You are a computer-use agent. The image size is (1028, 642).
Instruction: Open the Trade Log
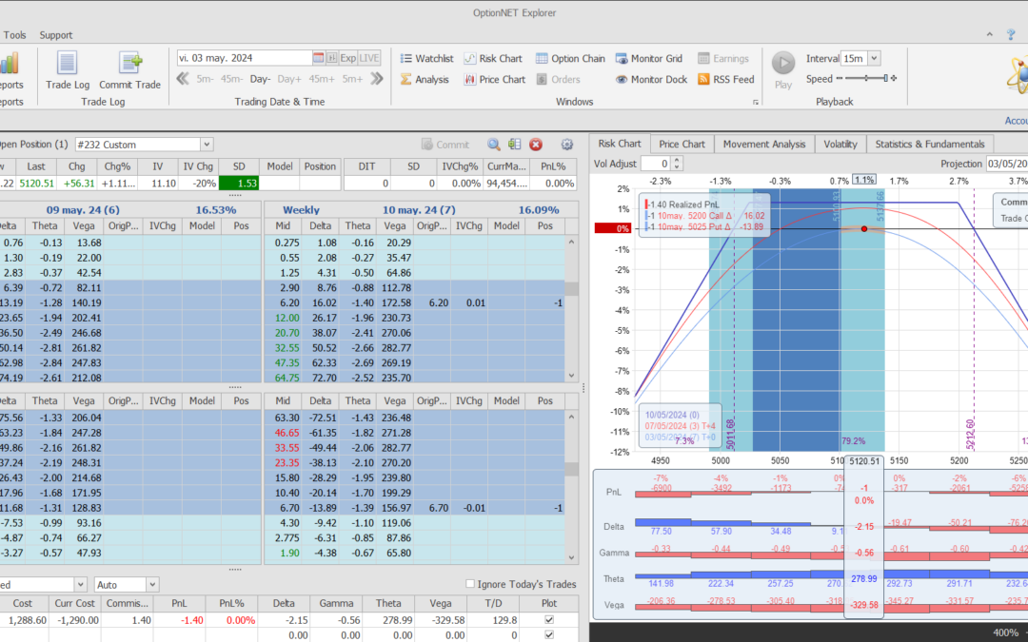coord(67,70)
